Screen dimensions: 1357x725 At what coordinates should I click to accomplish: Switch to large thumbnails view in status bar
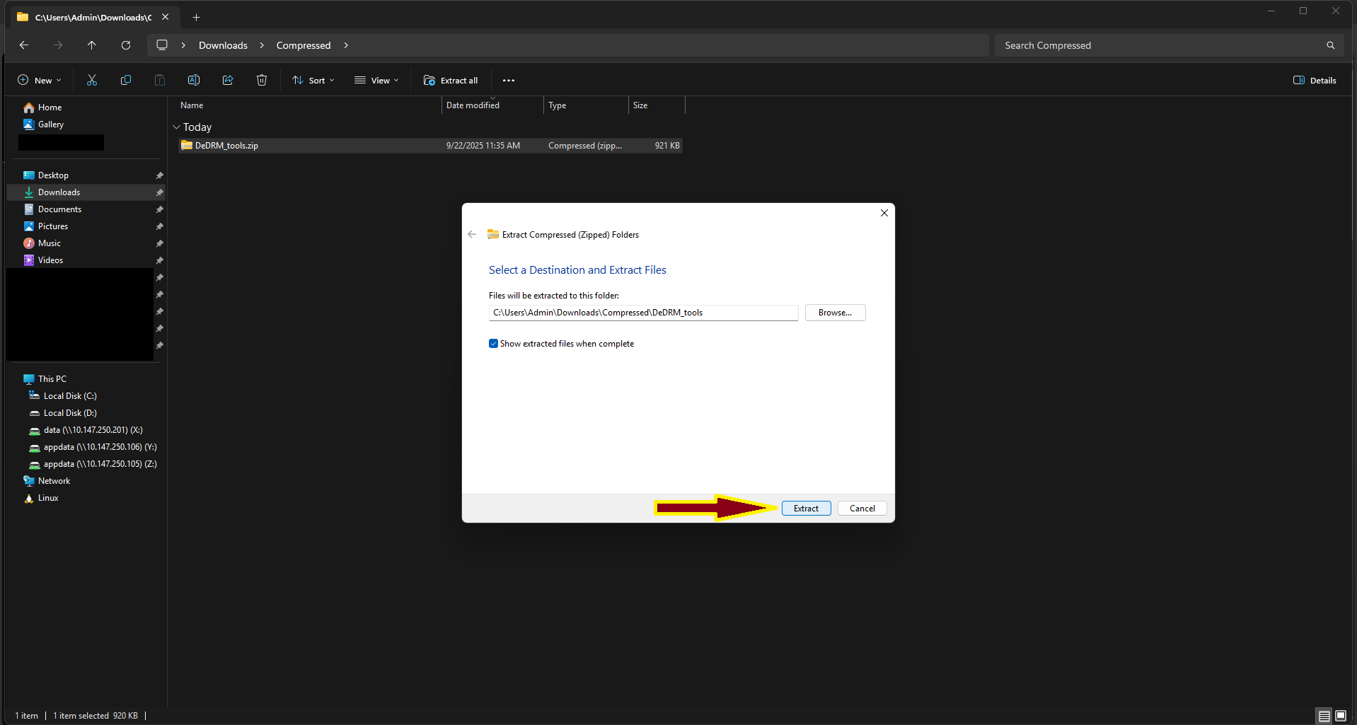(x=1341, y=716)
